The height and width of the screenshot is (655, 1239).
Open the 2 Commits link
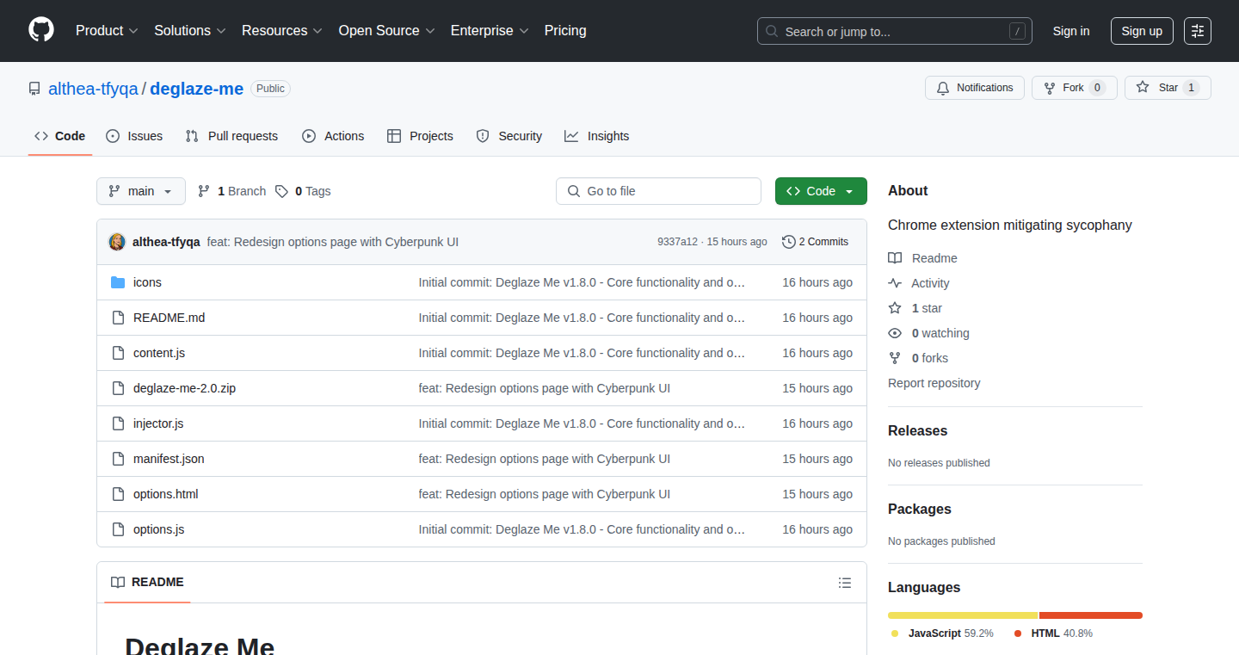(815, 242)
